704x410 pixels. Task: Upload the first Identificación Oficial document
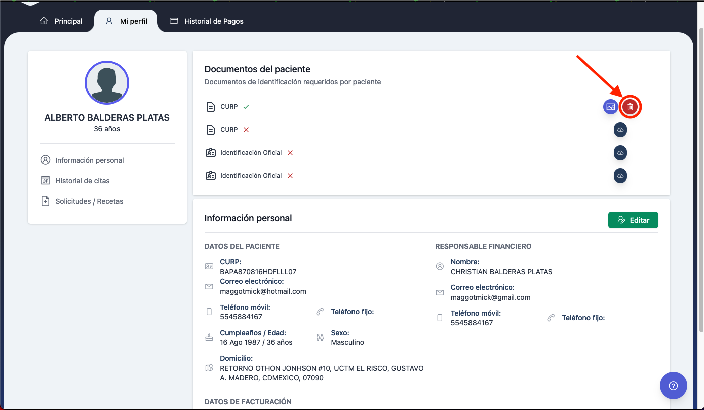point(620,153)
